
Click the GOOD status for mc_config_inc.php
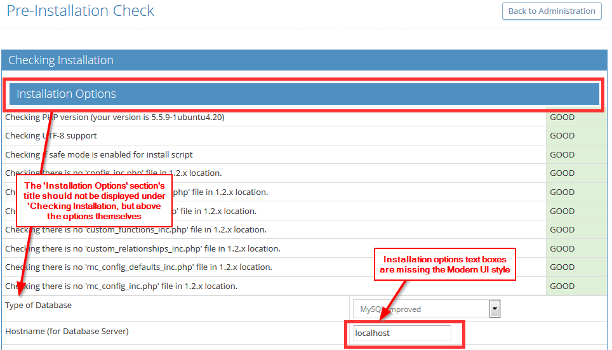coord(562,286)
